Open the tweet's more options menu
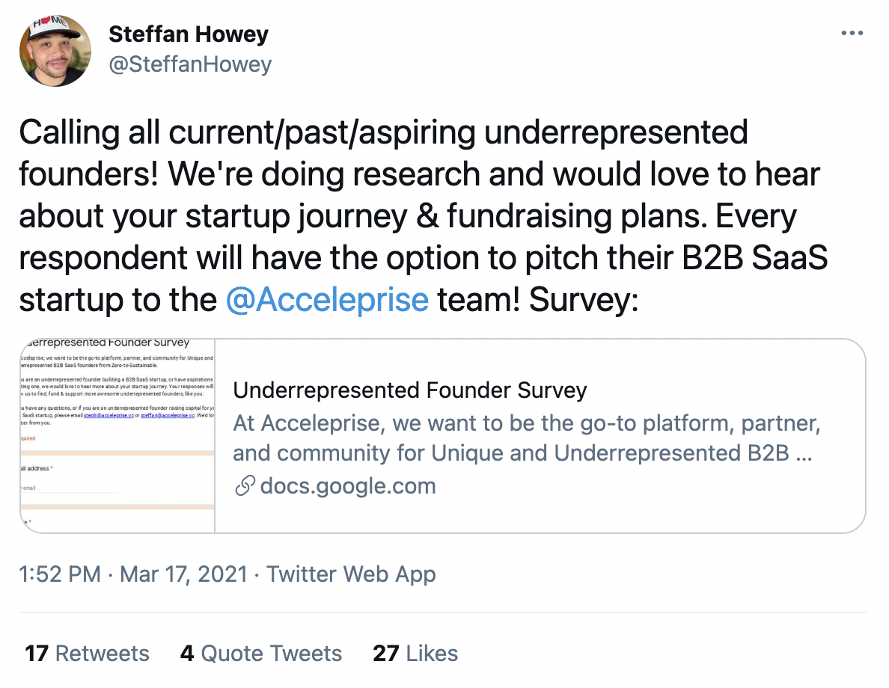Screen dimensions: 889x688 [852, 34]
